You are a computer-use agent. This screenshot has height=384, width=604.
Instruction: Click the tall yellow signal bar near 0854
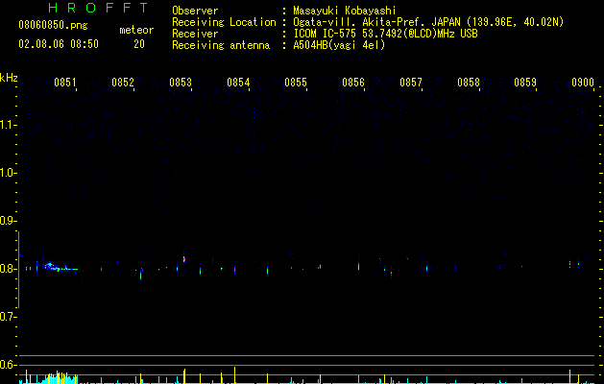coord(234,375)
